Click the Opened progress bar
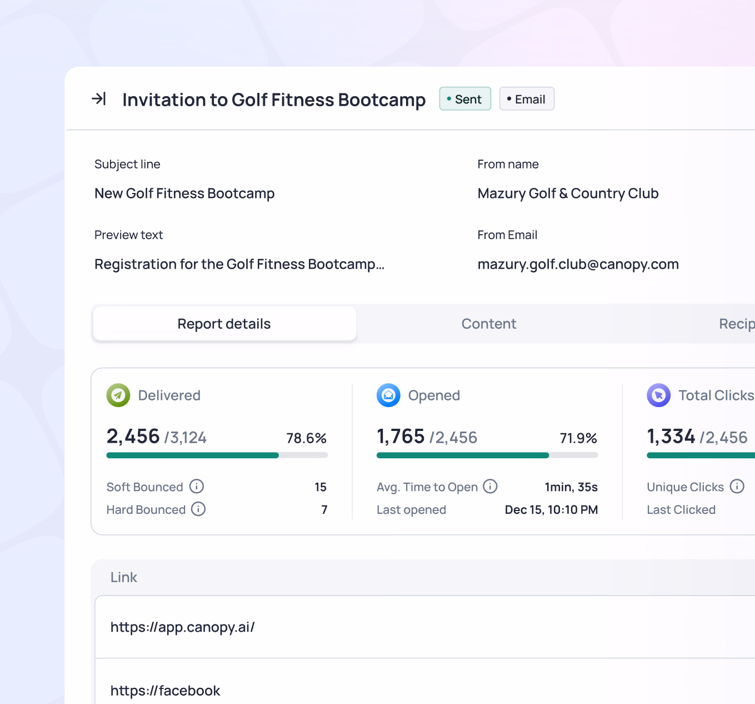Screen dimensions: 755x704 [487, 455]
